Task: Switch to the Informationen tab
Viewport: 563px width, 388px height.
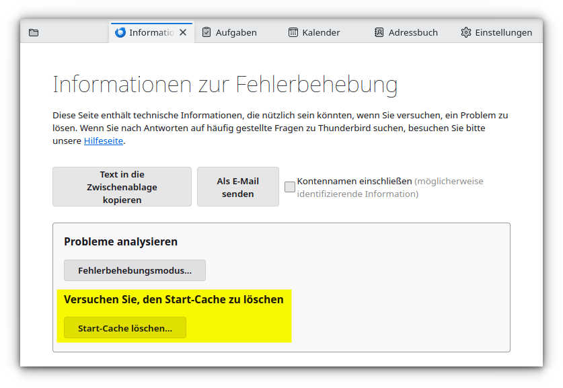Action: click(x=151, y=33)
